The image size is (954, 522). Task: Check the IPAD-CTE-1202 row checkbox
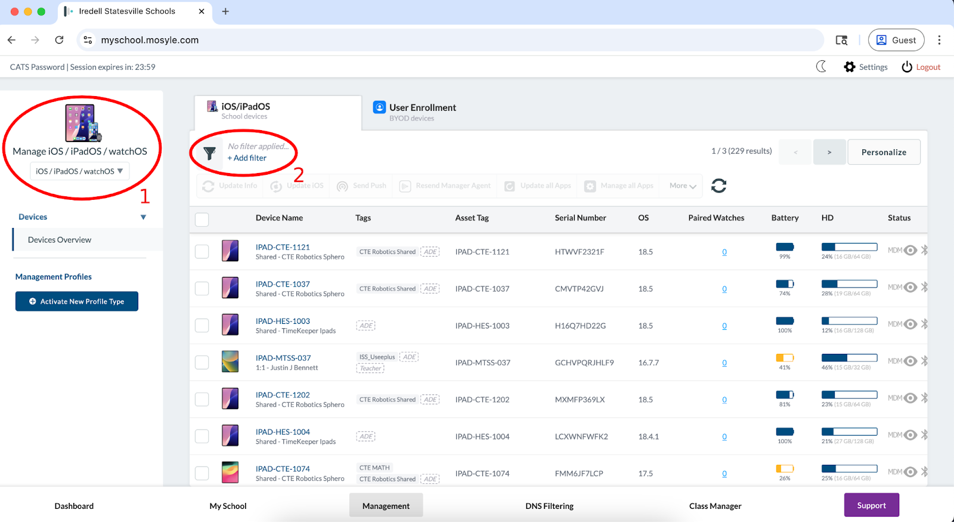202,399
